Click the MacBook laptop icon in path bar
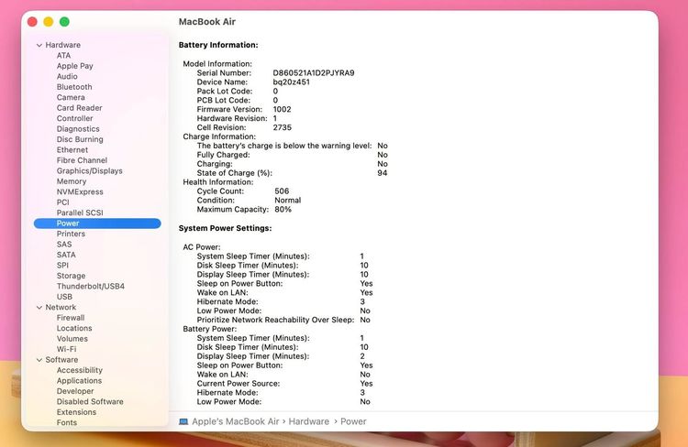Viewport: 688px width, 447px height. point(183,421)
